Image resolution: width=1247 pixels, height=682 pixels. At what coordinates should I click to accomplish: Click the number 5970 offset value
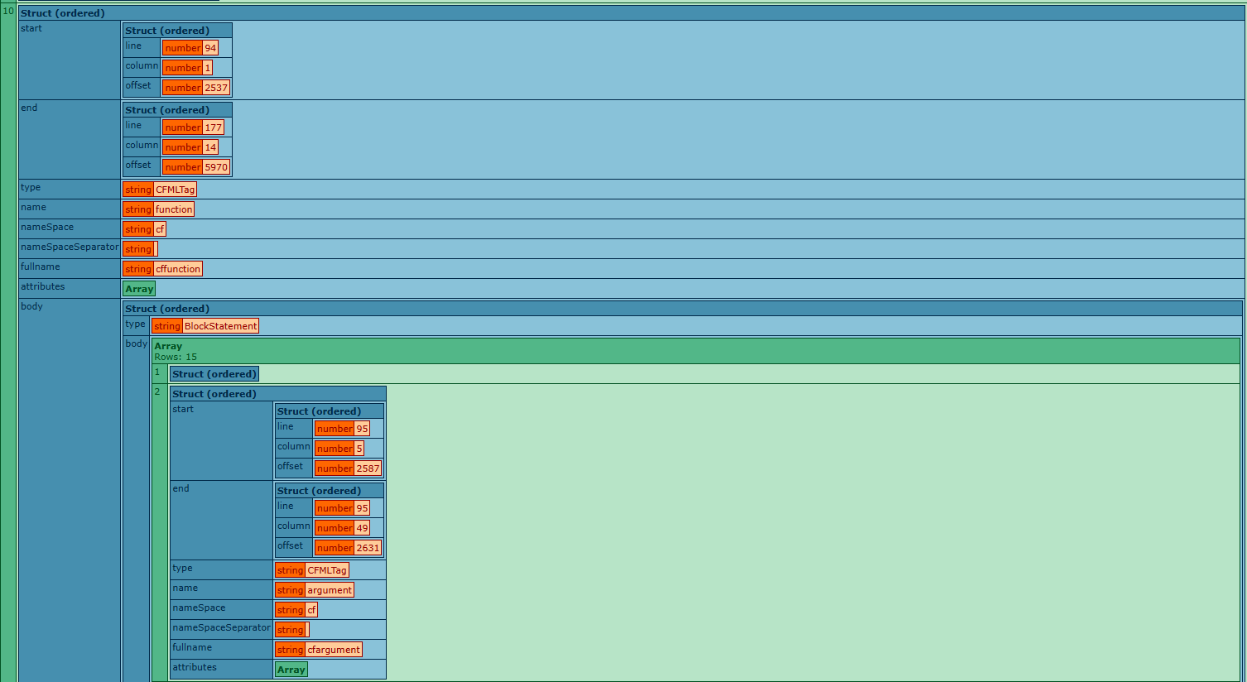215,167
